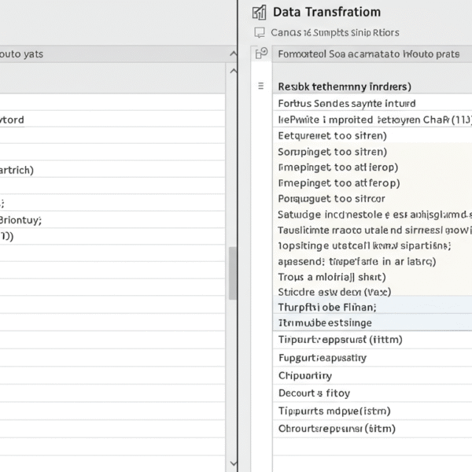Open the 'Canas 16 Sumptts Sinip Rtiors' label
The image size is (472, 472).
point(334,33)
